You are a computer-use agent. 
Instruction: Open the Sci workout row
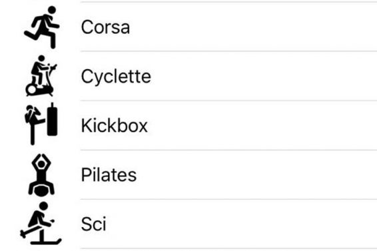188,224
